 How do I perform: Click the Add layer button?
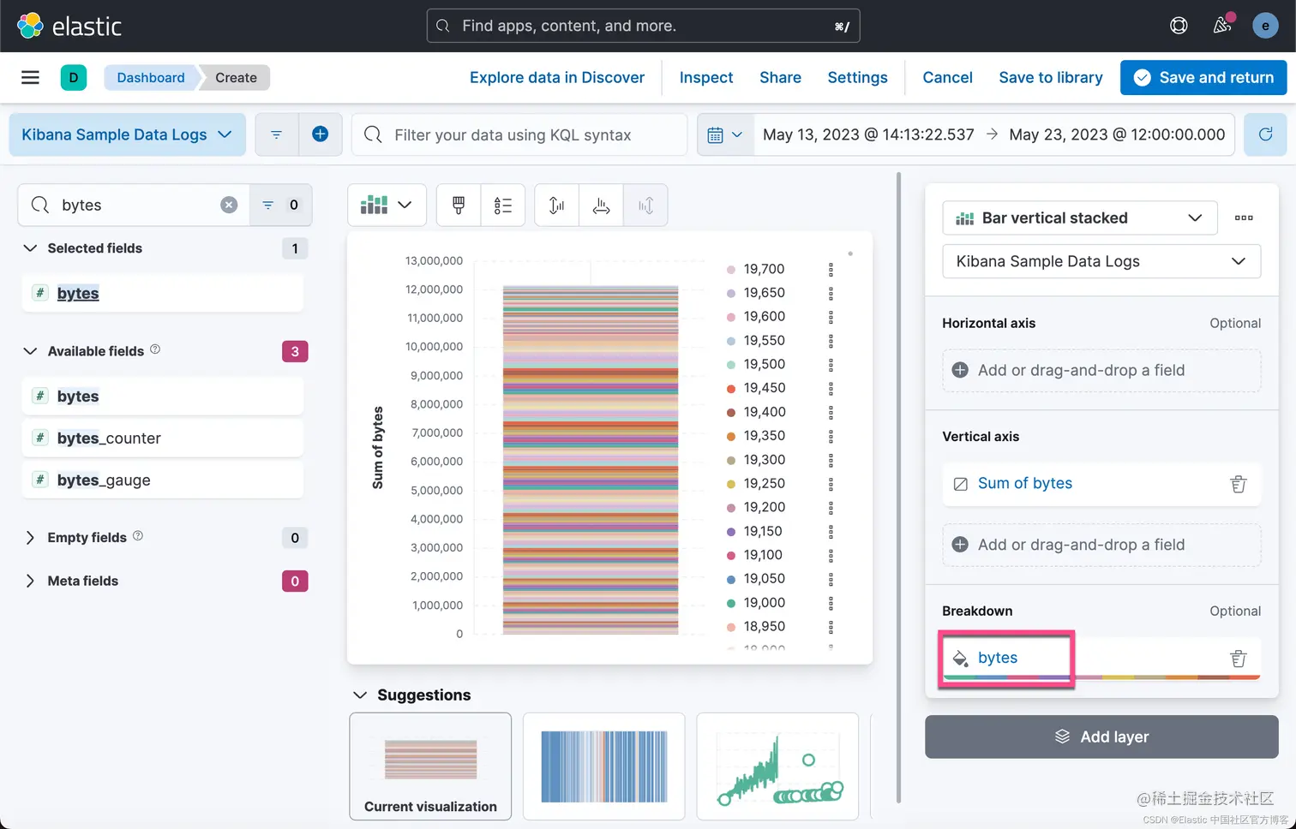point(1101,737)
